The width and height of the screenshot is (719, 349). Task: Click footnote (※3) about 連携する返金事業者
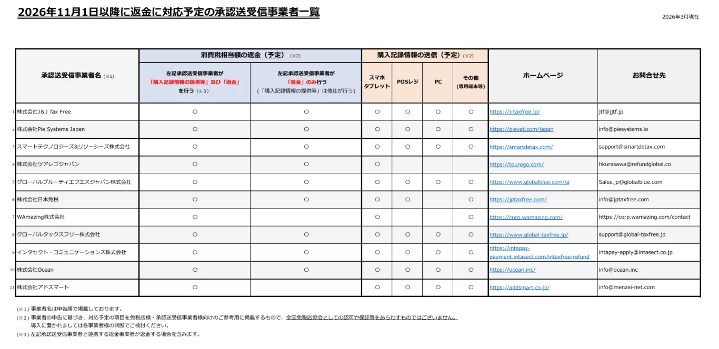point(108,334)
